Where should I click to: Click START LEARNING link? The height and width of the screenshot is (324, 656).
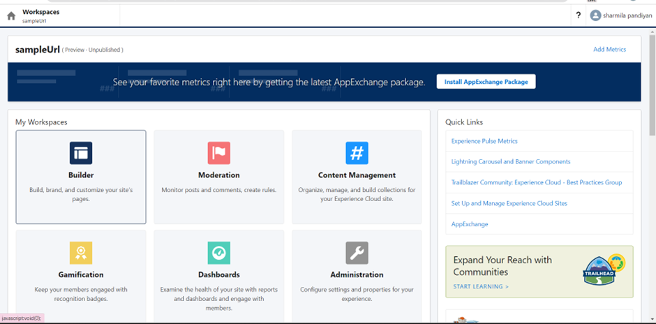coord(481,287)
